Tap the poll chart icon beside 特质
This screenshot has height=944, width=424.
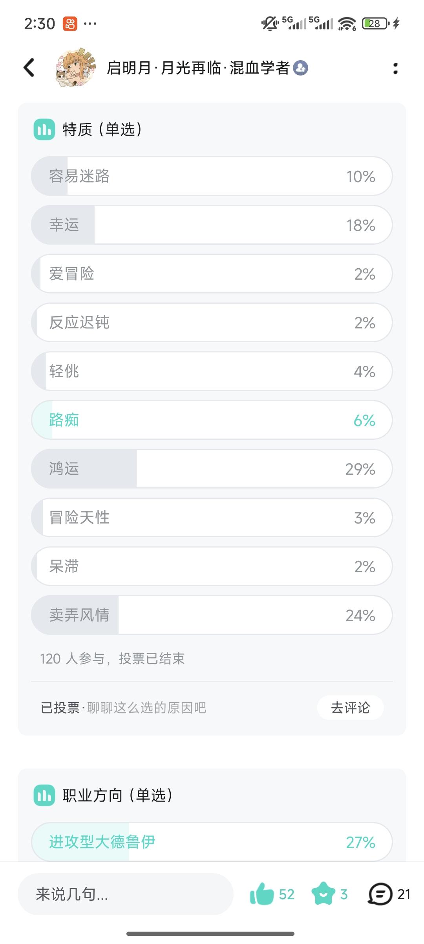tap(44, 129)
